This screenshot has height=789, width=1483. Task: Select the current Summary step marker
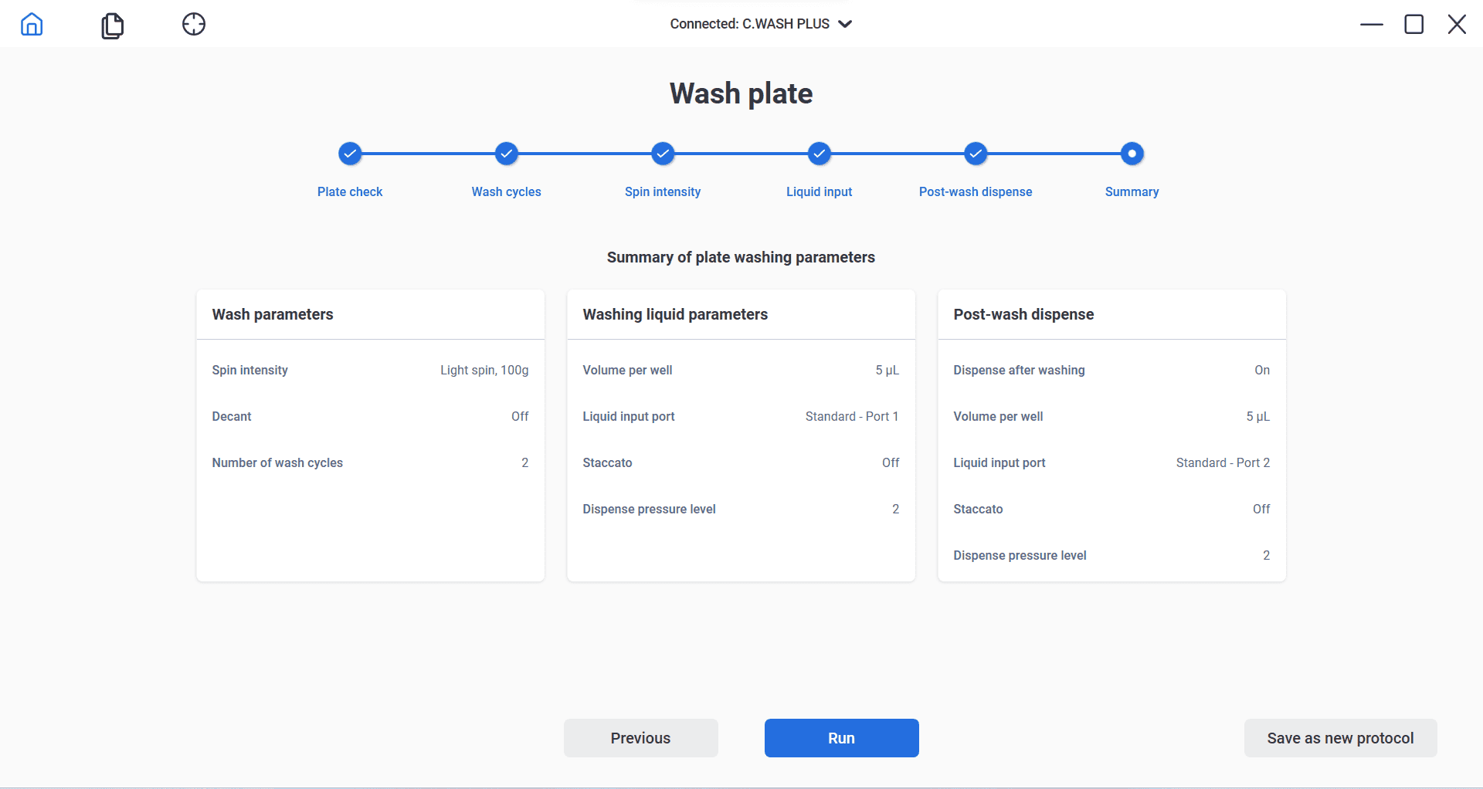[1132, 154]
